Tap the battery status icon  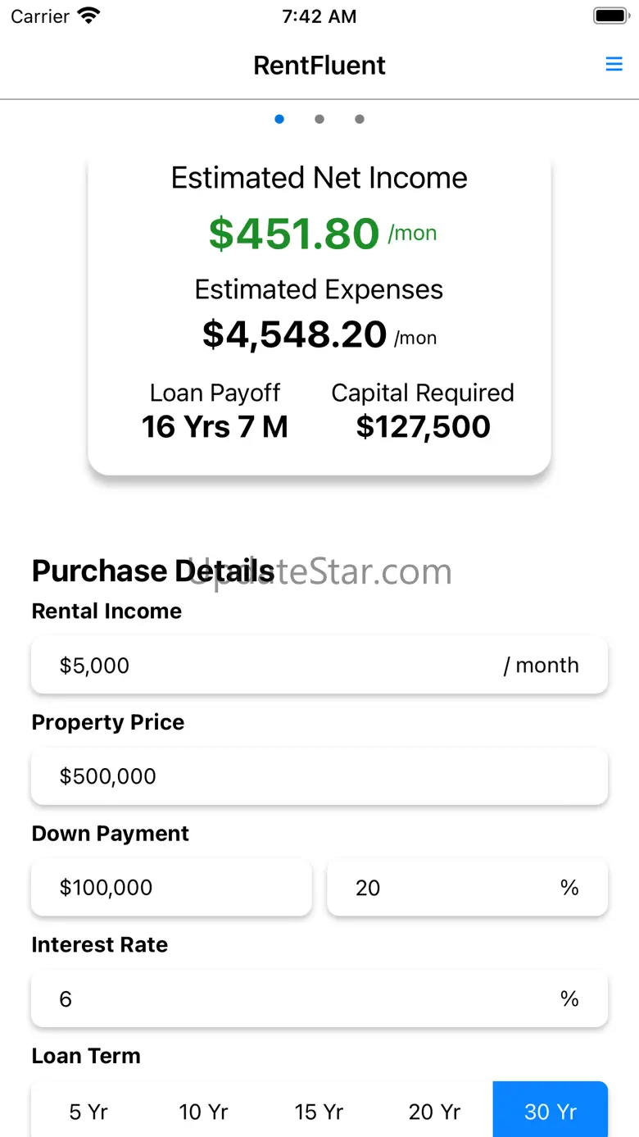pyautogui.click(x=610, y=16)
